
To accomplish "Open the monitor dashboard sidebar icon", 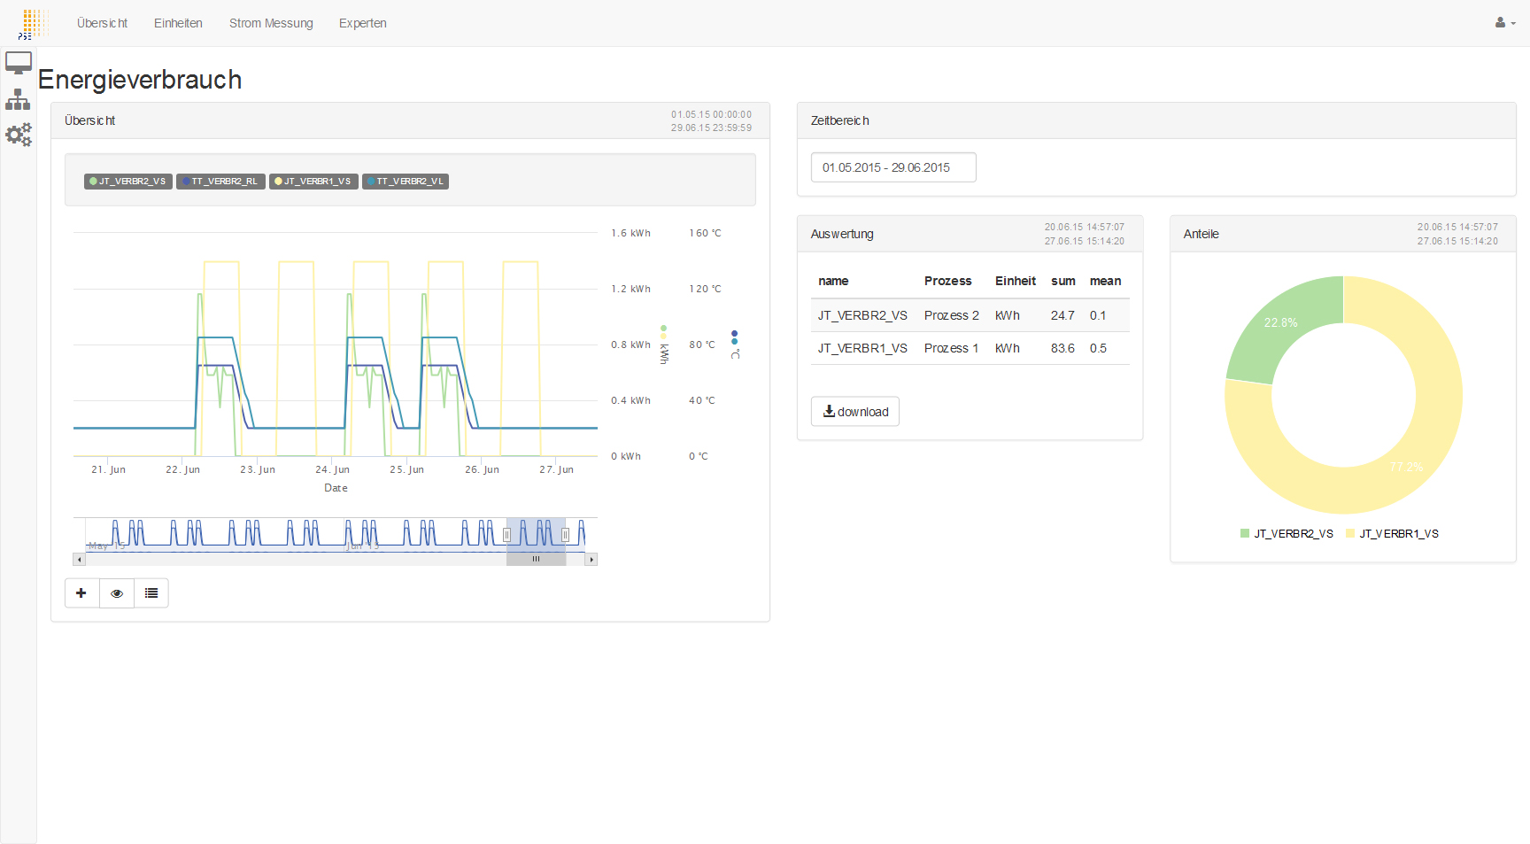I will (x=19, y=63).
